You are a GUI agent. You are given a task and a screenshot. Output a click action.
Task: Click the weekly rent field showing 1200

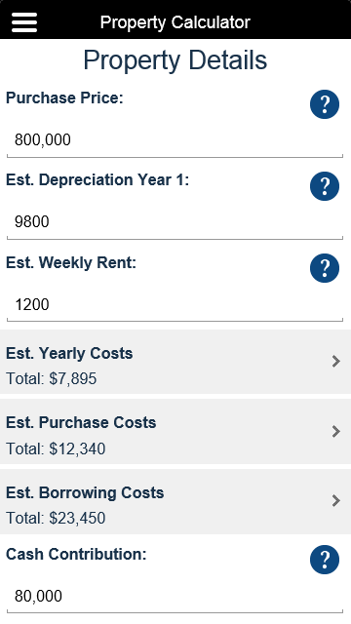tap(175, 304)
